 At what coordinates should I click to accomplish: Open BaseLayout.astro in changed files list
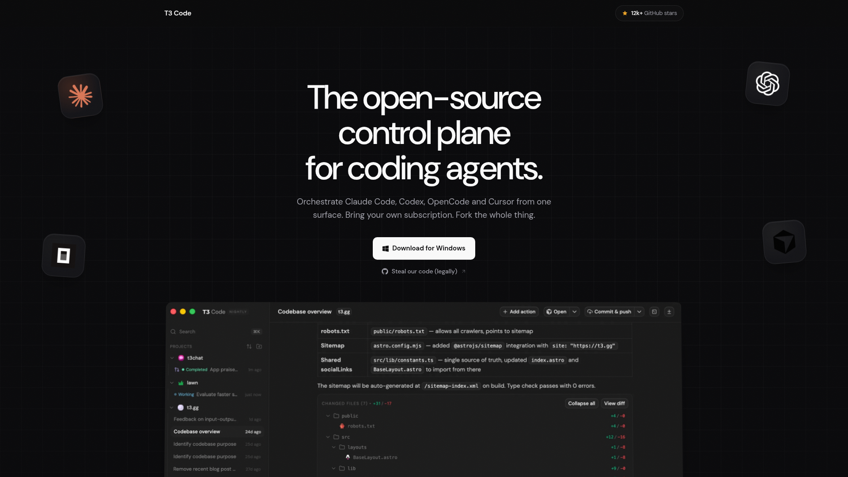tap(375, 458)
